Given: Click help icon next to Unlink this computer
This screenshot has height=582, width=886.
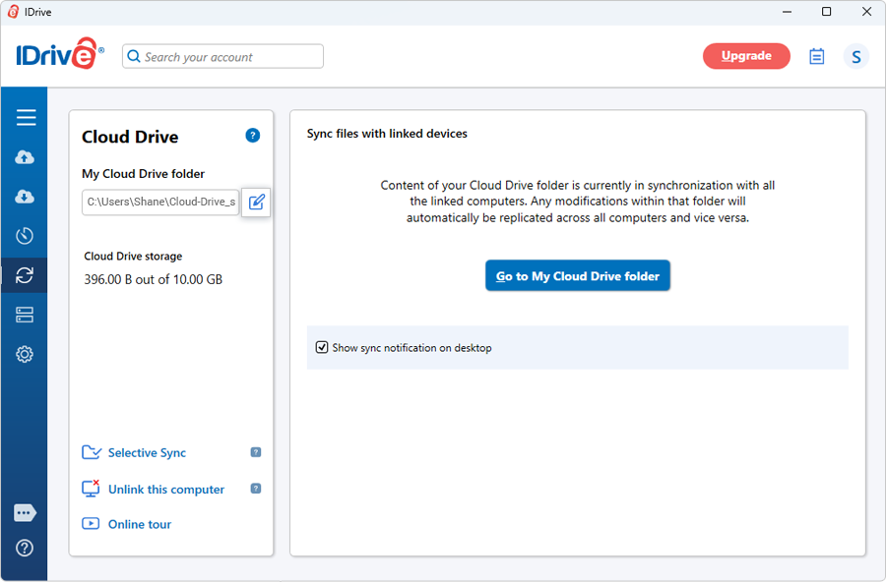Looking at the screenshot, I should click(x=256, y=489).
